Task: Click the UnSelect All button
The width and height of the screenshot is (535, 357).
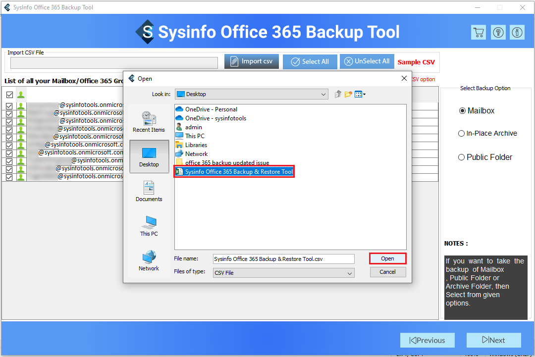Action: click(367, 61)
